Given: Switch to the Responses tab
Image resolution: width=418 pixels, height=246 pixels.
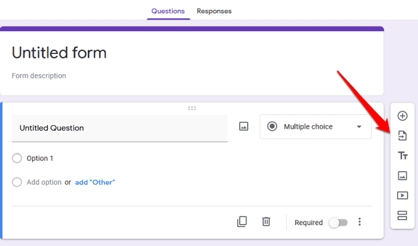Looking at the screenshot, I should 214,11.
